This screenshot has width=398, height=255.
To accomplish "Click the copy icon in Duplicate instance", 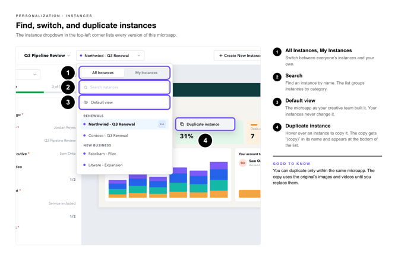I will [182, 124].
